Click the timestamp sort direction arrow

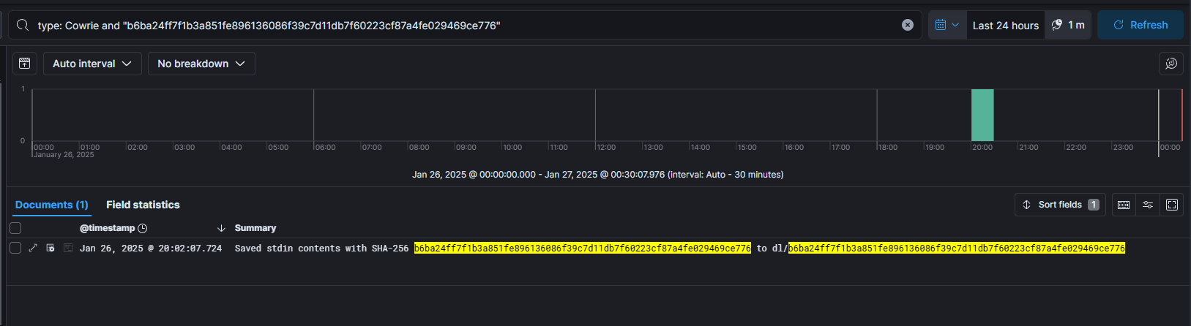coord(221,228)
